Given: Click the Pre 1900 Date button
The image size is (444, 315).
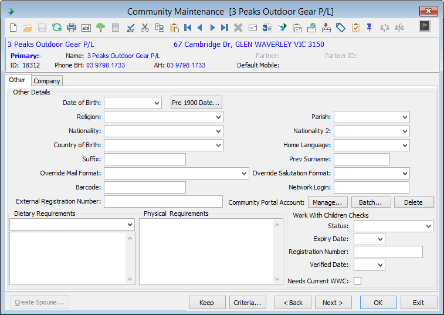Looking at the screenshot, I should point(196,103).
